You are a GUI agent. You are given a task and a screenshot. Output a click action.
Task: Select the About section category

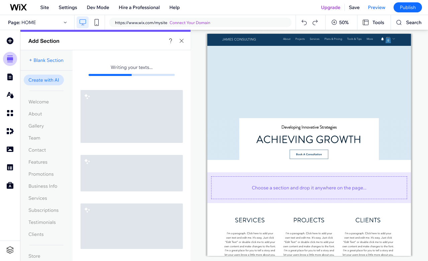click(x=35, y=114)
